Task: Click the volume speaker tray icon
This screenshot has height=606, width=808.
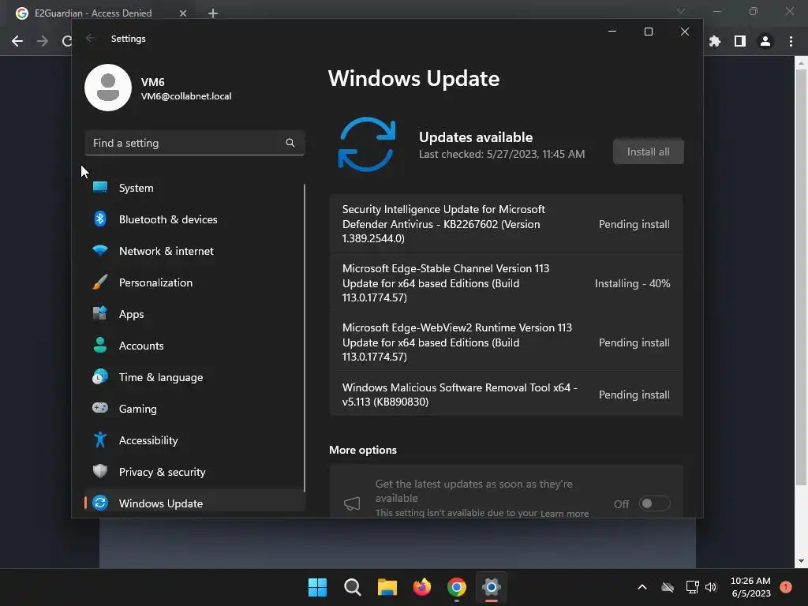Action: pos(711,587)
